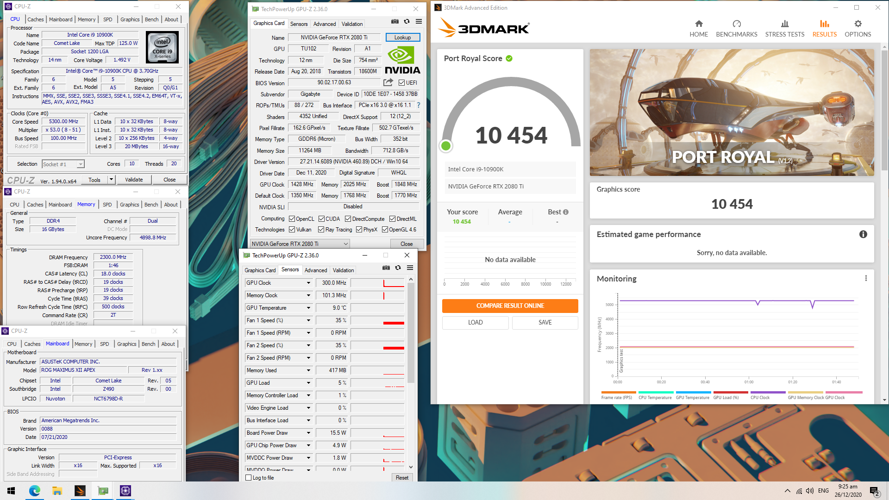Image resolution: width=889 pixels, height=500 pixels.
Task: Toggle DirectML checkbox
Action: [392, 219]
